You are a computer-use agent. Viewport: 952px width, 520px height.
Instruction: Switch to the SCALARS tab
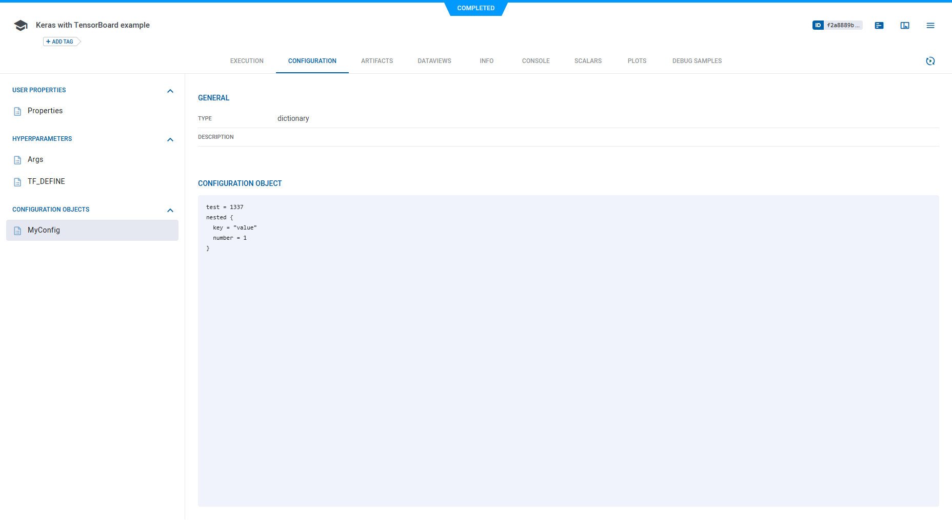coord(588,60)
